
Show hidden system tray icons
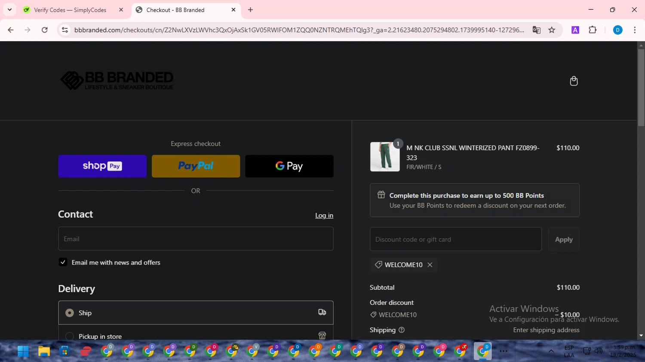pyautogui.click(x=551, y=351)
